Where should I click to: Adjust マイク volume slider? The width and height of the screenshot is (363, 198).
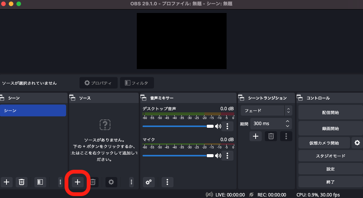coord(178,156)
